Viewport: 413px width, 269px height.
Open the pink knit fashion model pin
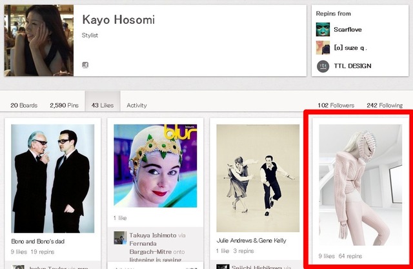360,185
